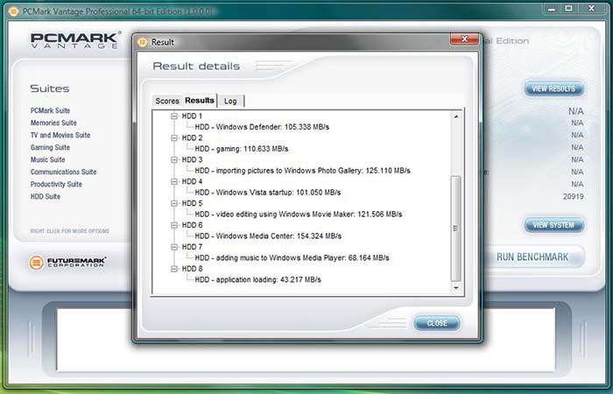613x394 pixels.
Task: Select Productivity Suite
Action: [x=56, y=184]
